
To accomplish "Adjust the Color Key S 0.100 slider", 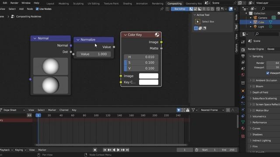I will 141,63.
